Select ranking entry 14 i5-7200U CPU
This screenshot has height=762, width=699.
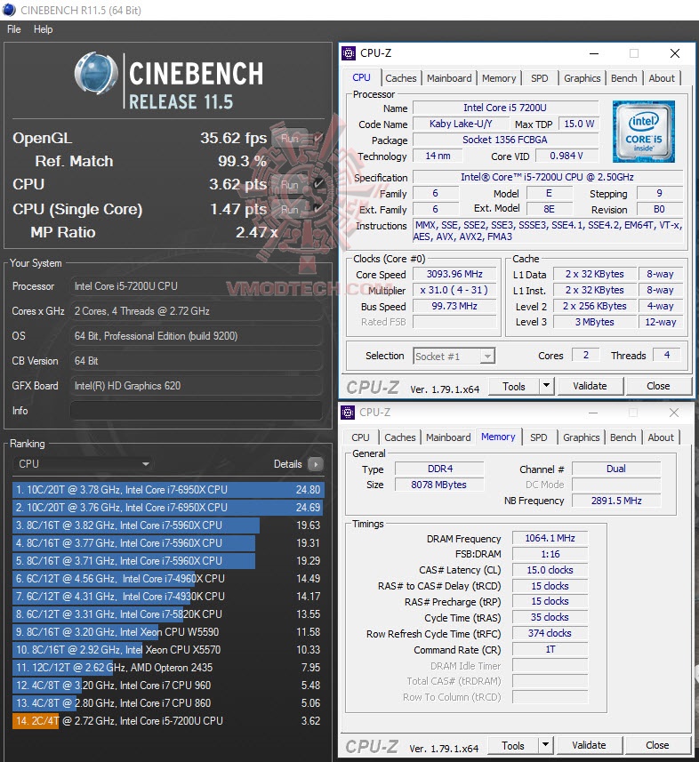(168, 721)
